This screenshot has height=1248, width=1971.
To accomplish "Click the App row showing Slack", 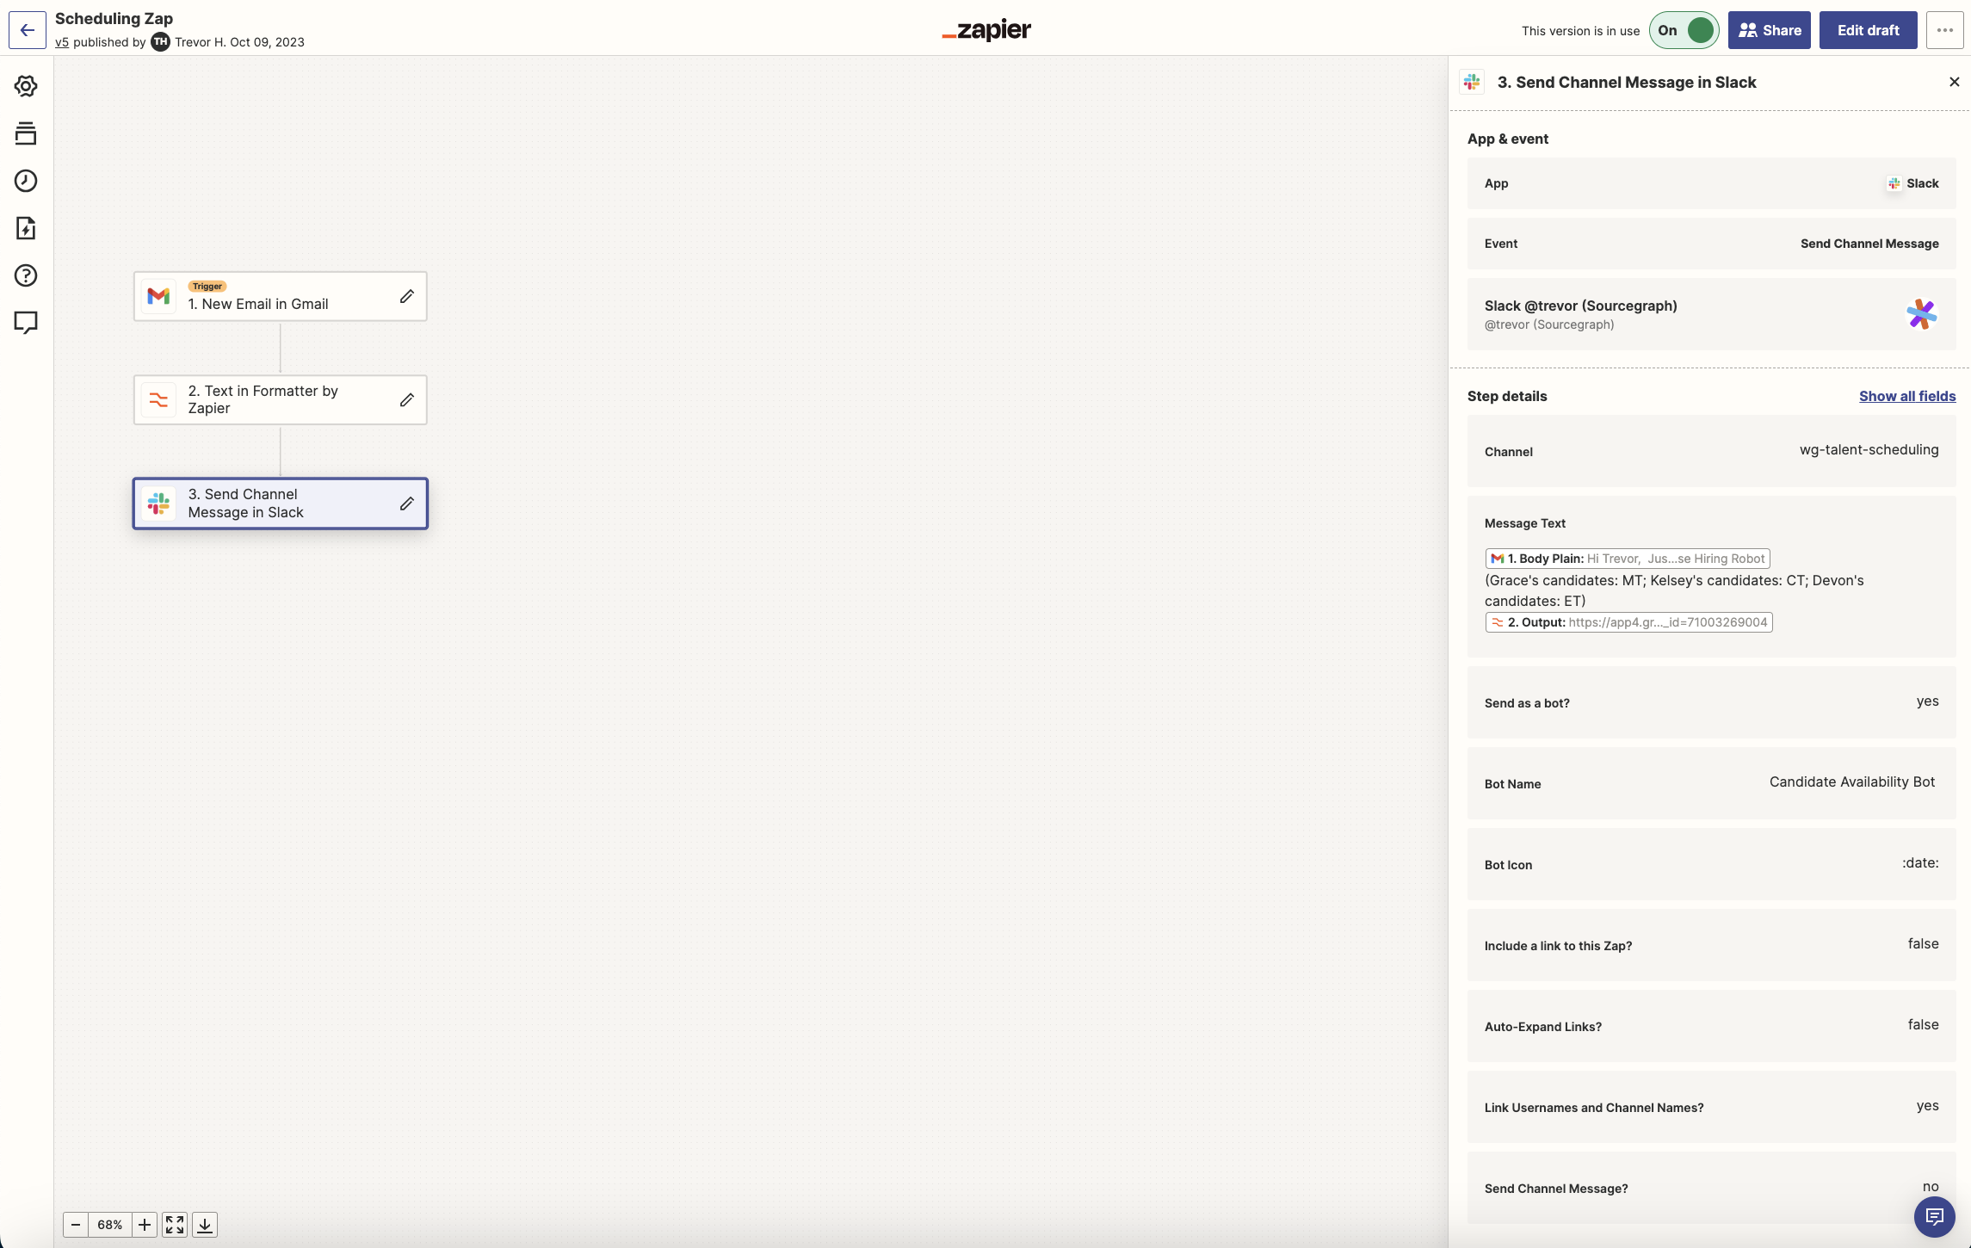I will coord(1711,183).
